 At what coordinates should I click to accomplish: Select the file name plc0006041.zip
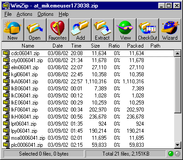pyautogui.click(x=27, y=145)
